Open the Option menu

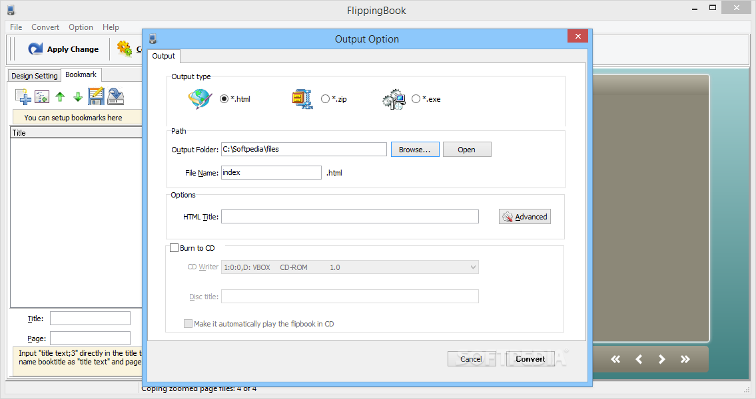point(81,27)
